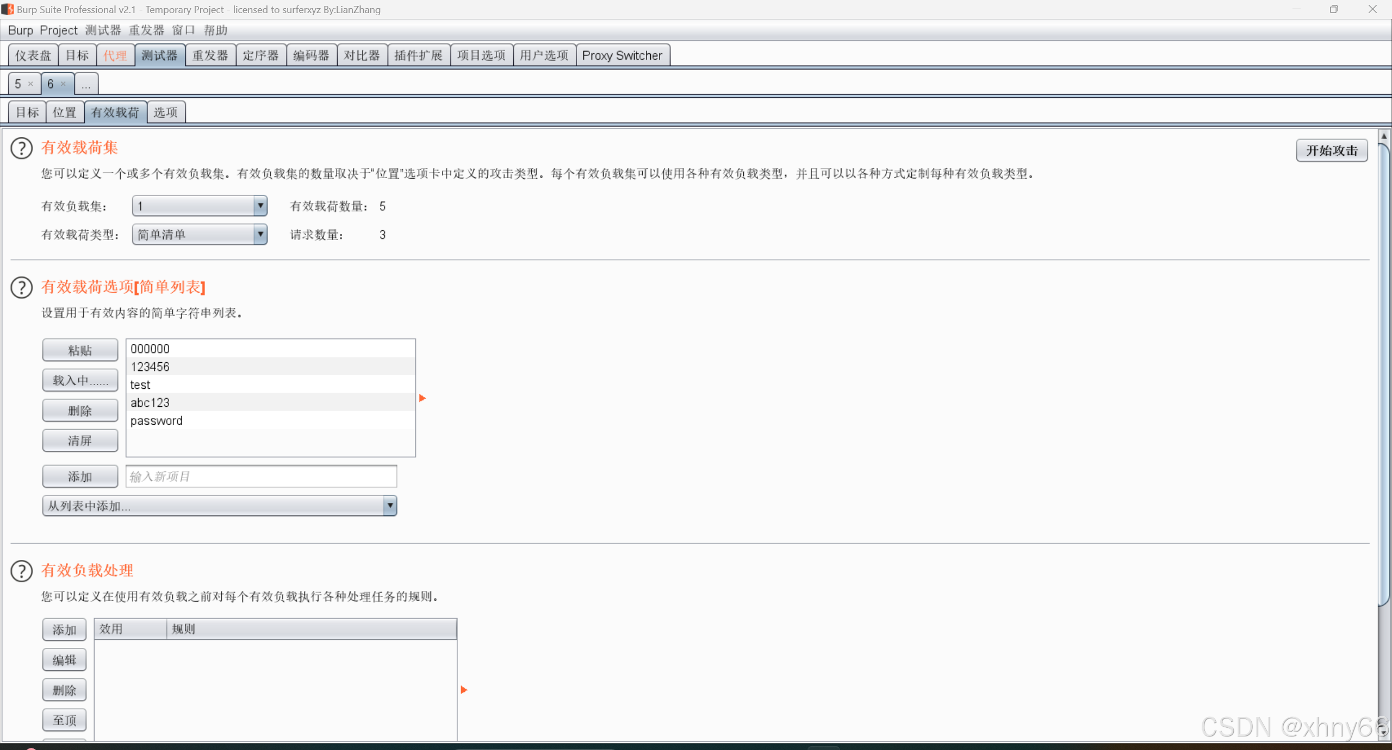1392x750 pixels.
Task: Click help icon beside 有效负载处理 heading
Action: 22,571
